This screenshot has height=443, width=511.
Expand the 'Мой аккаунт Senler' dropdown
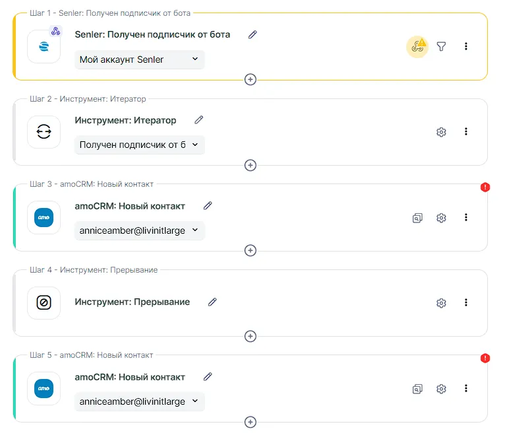[x=139, y=59]
